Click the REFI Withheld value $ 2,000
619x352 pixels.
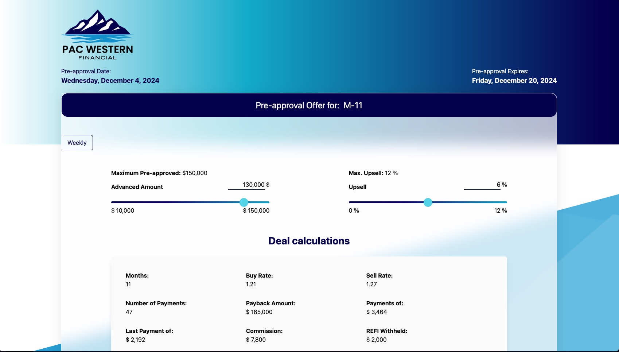click(376, 340)
